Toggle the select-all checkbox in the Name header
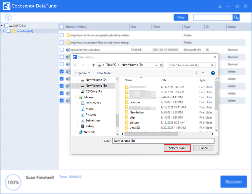Image resolution: width=252 pixels, height=194 pixels. (x=62, y=27)
